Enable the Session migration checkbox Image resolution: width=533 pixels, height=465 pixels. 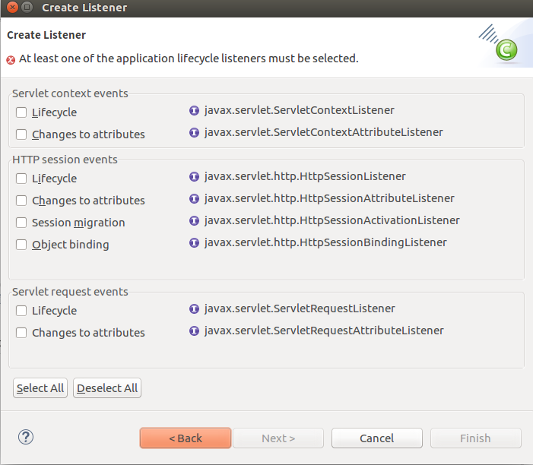[21, 223]
